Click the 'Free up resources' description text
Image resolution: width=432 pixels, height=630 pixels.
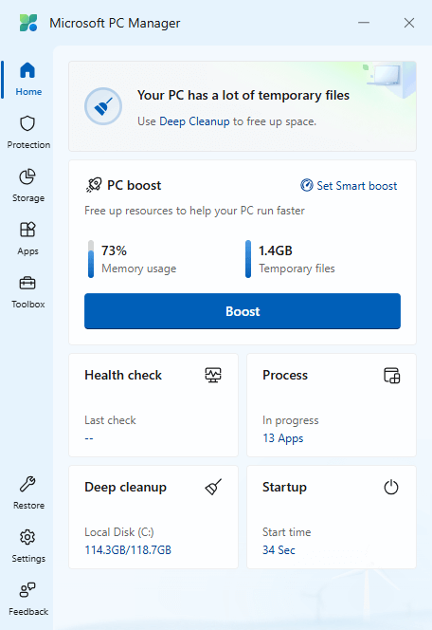click(194, 211)
